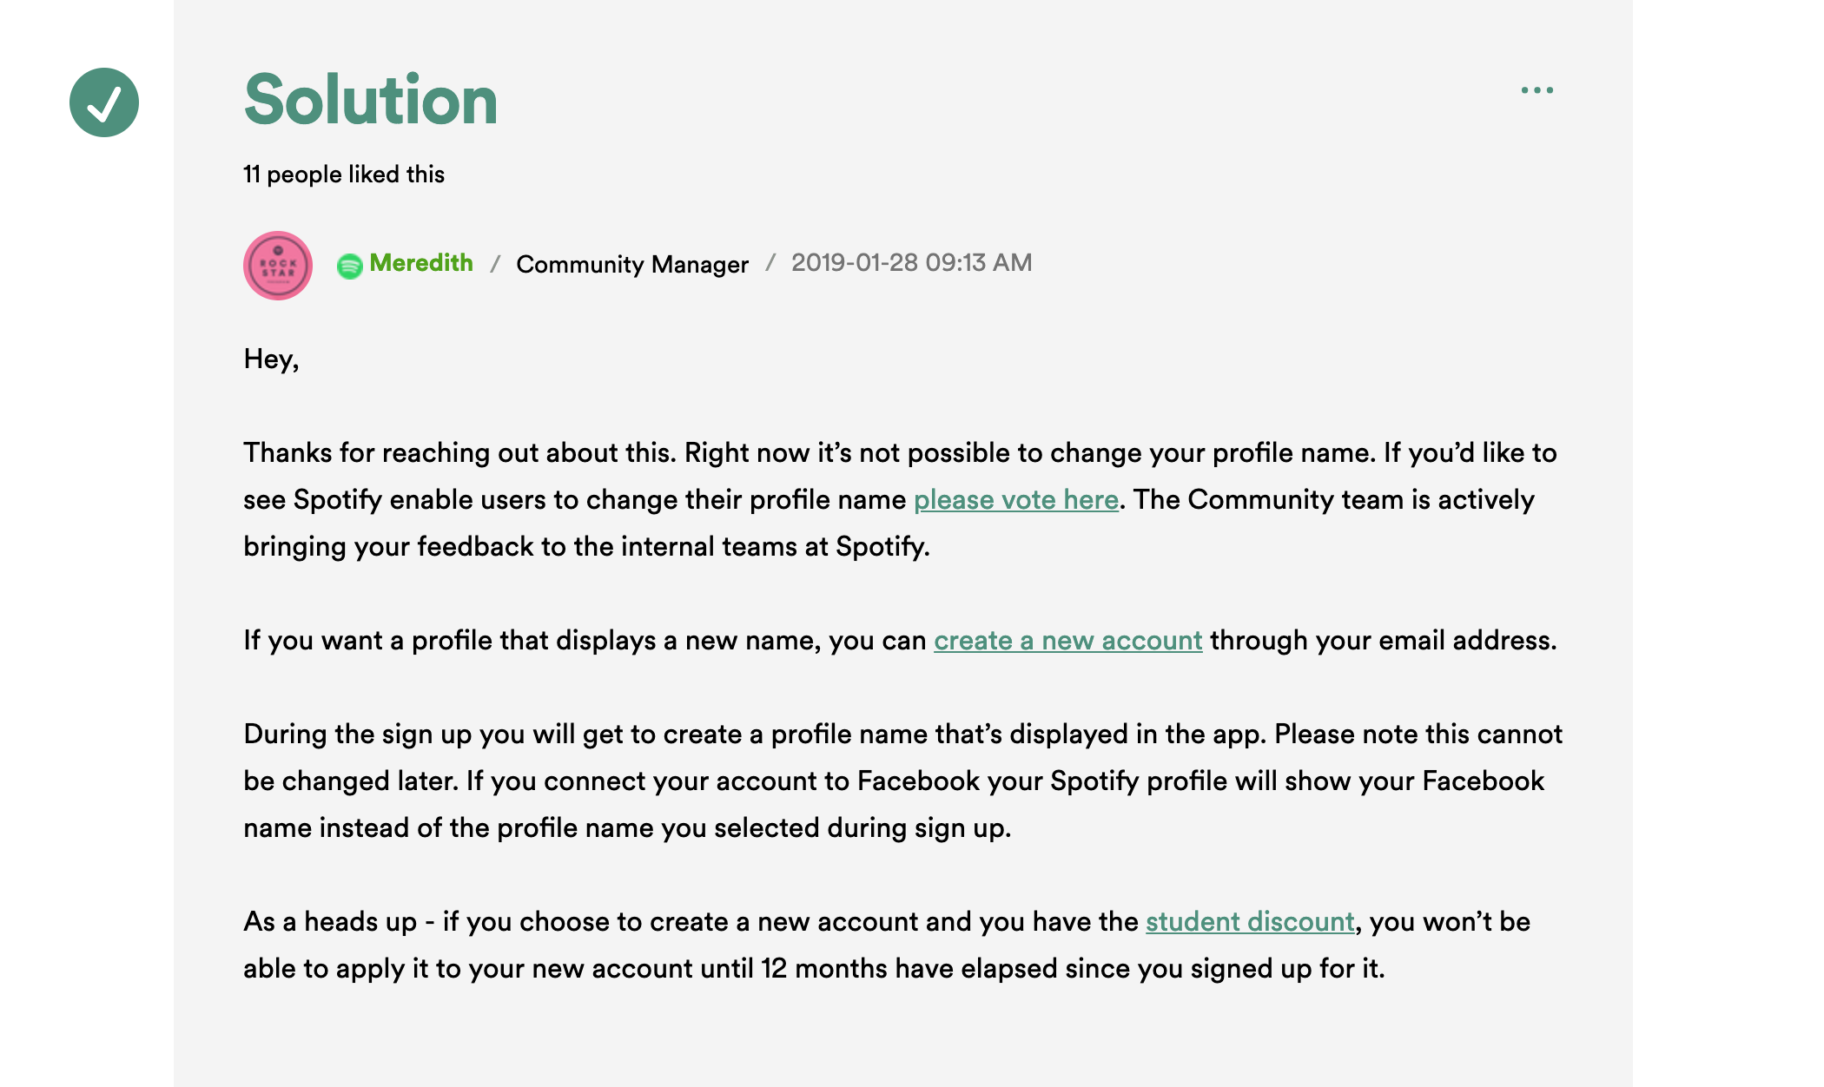Click the 2019-01-28 09:13 AM timestamp
This screenshot has height=1087, width=1824.
(911, 263)
